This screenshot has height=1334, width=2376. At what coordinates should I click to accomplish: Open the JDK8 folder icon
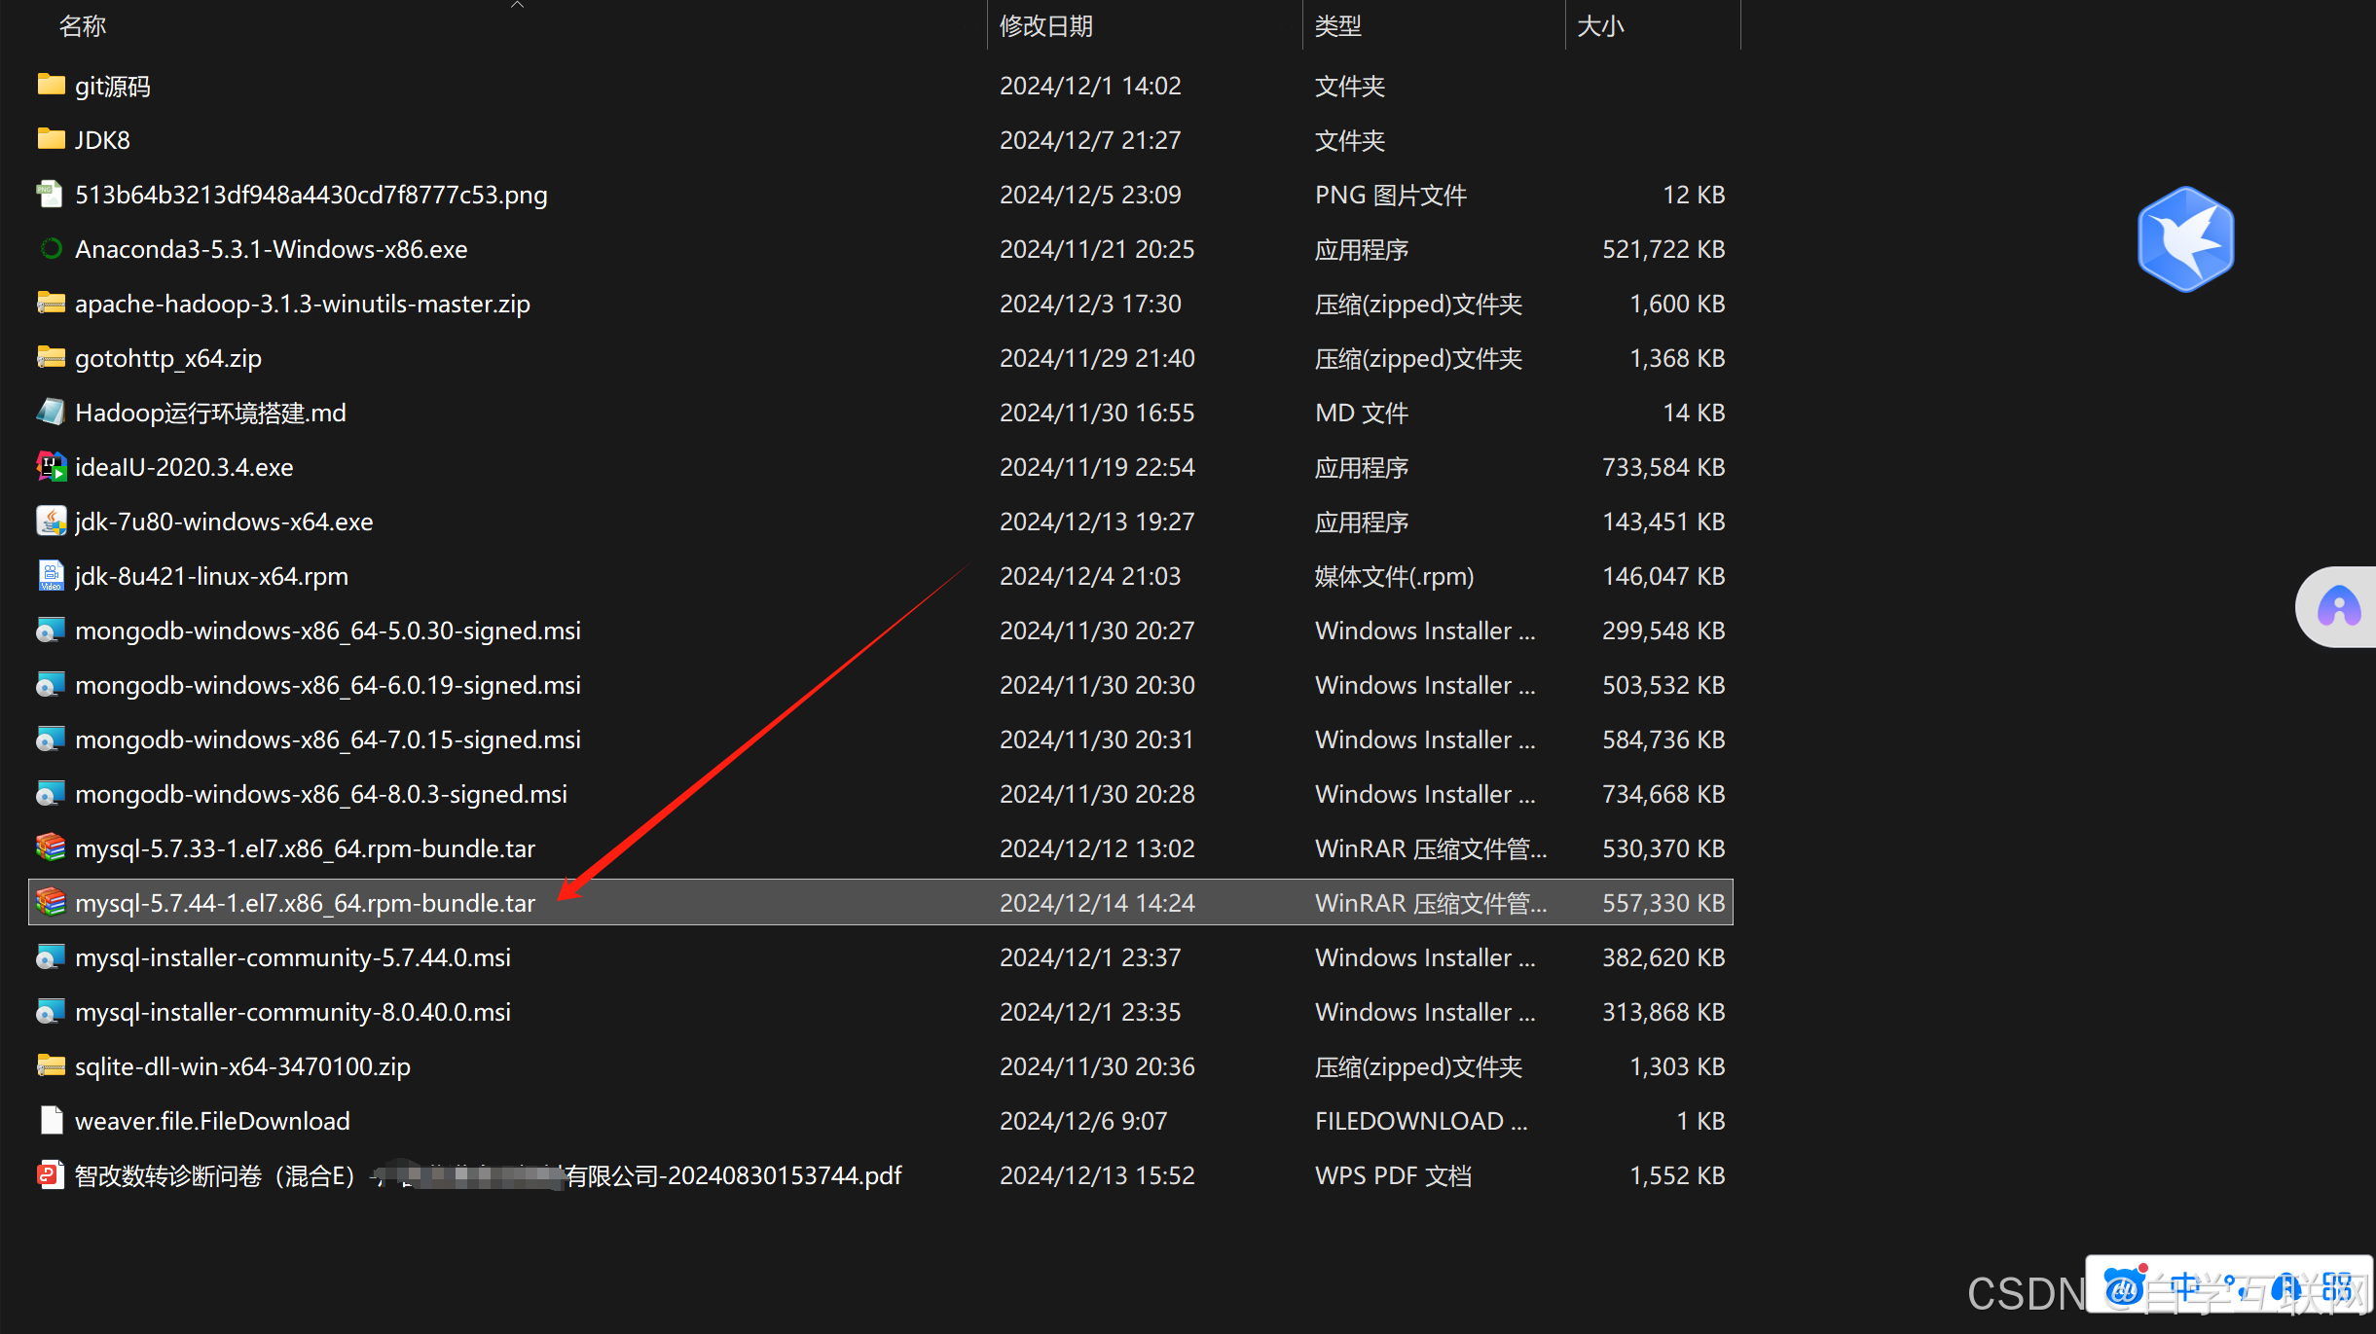click(50, 139)
